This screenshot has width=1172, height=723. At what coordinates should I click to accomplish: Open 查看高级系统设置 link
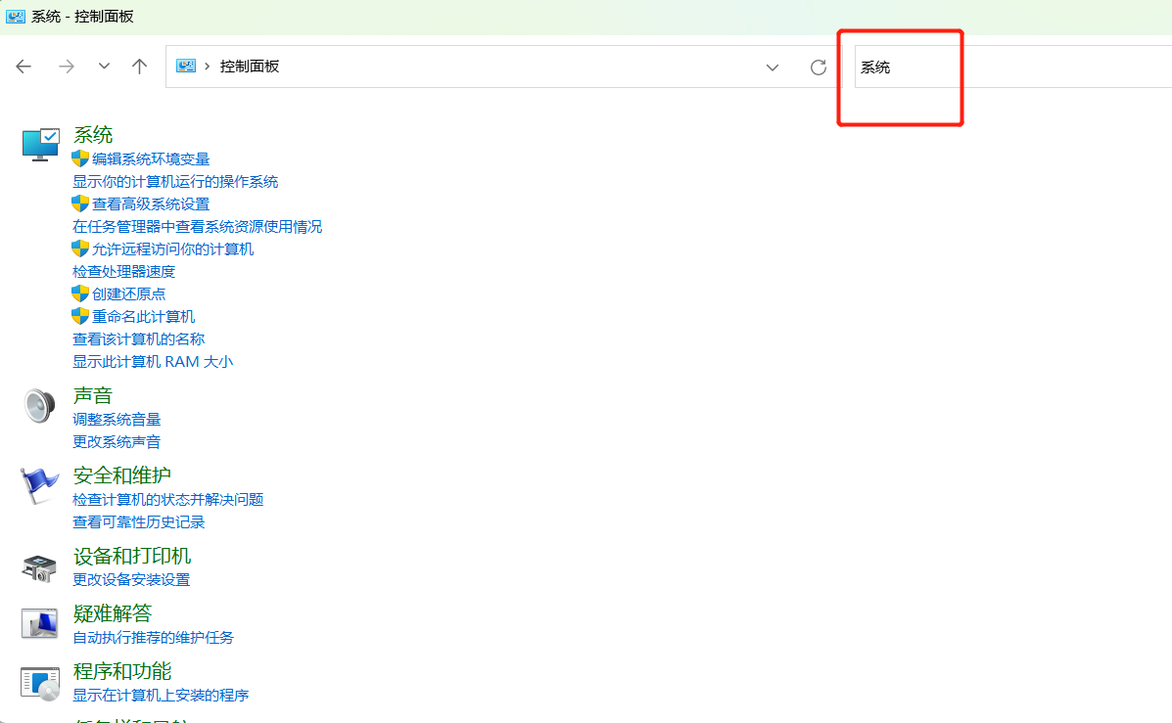(151, 204)
